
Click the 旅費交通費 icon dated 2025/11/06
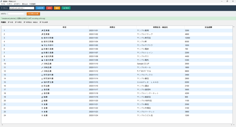click(x=42, y=49)
